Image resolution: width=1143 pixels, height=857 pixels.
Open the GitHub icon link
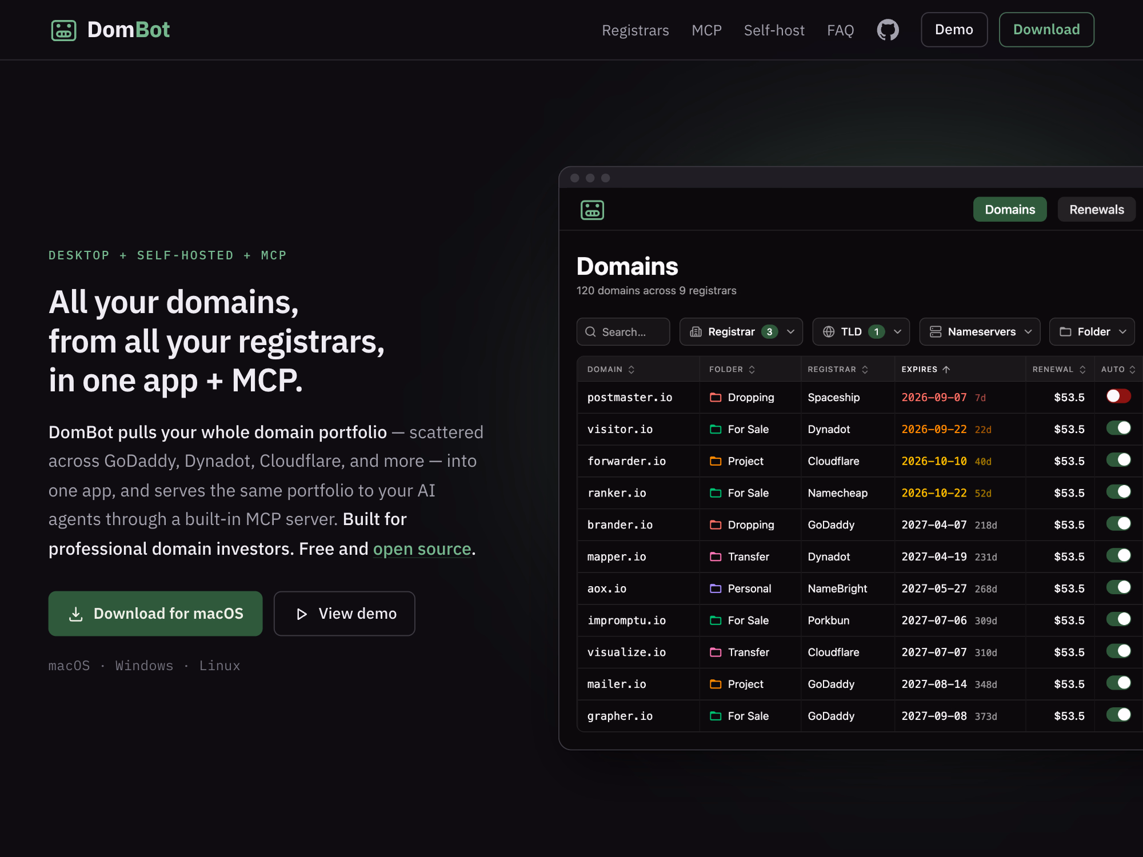pos(888,30)
